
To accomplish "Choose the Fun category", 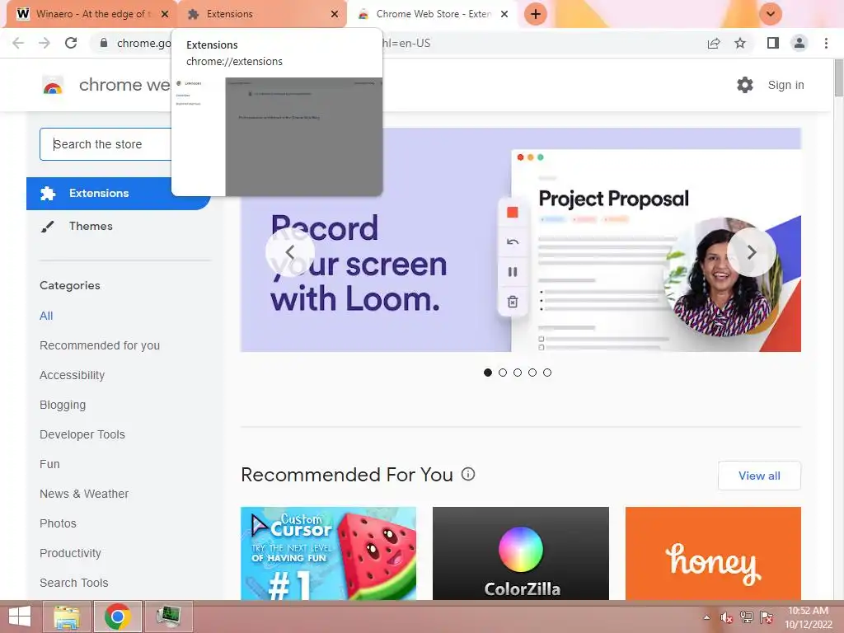I will pos(49,464).
